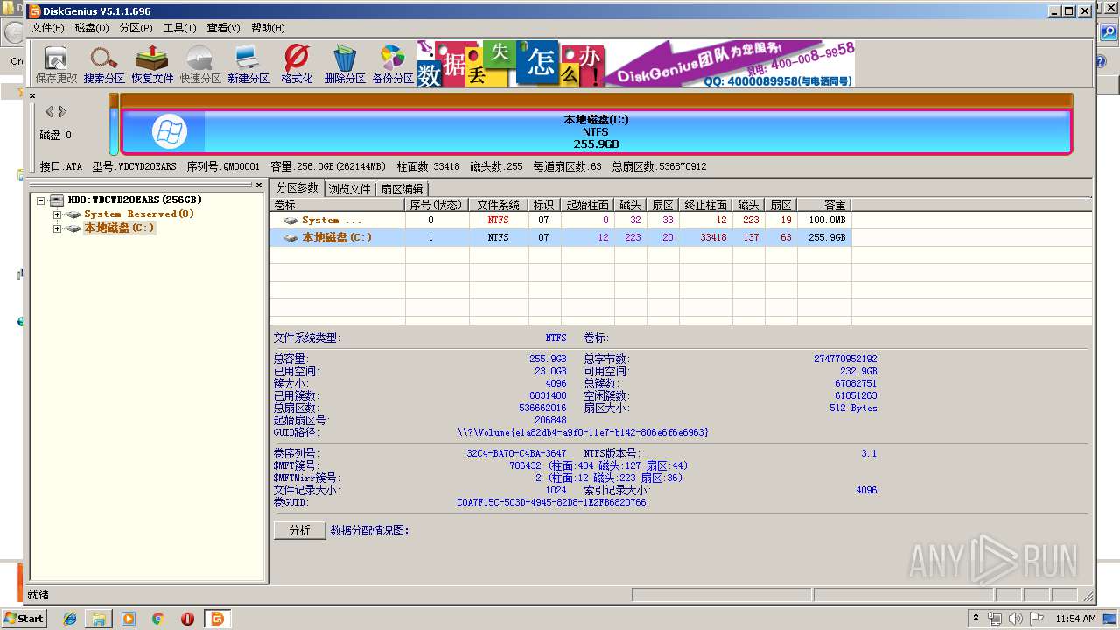
Task: Click the network tray icon
Action: 995,619
